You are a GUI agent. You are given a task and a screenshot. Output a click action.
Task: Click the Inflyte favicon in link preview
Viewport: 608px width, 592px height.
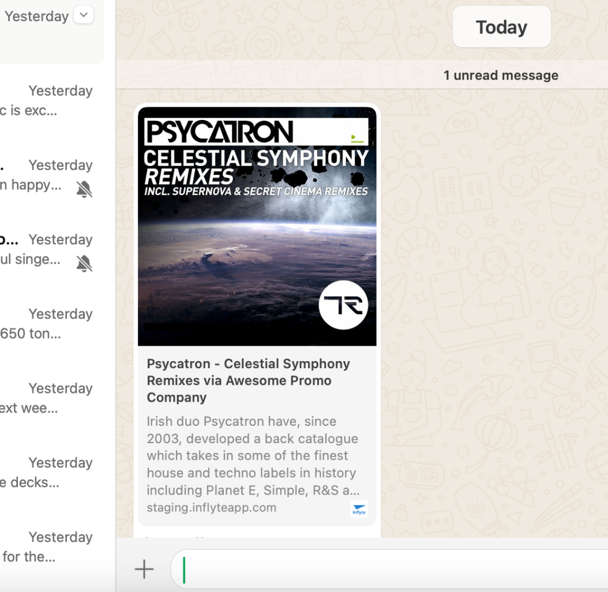point(359,509)
